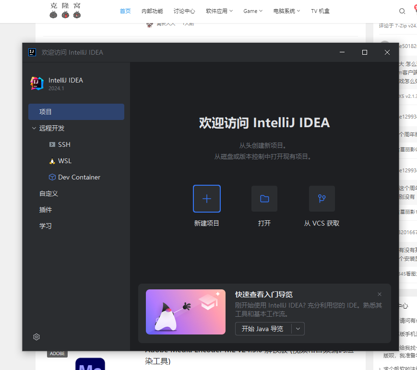This screenshot has width=417, height=370.
Task: Click the 开始 Java 导览 button
Action: [x=262, y=329]
